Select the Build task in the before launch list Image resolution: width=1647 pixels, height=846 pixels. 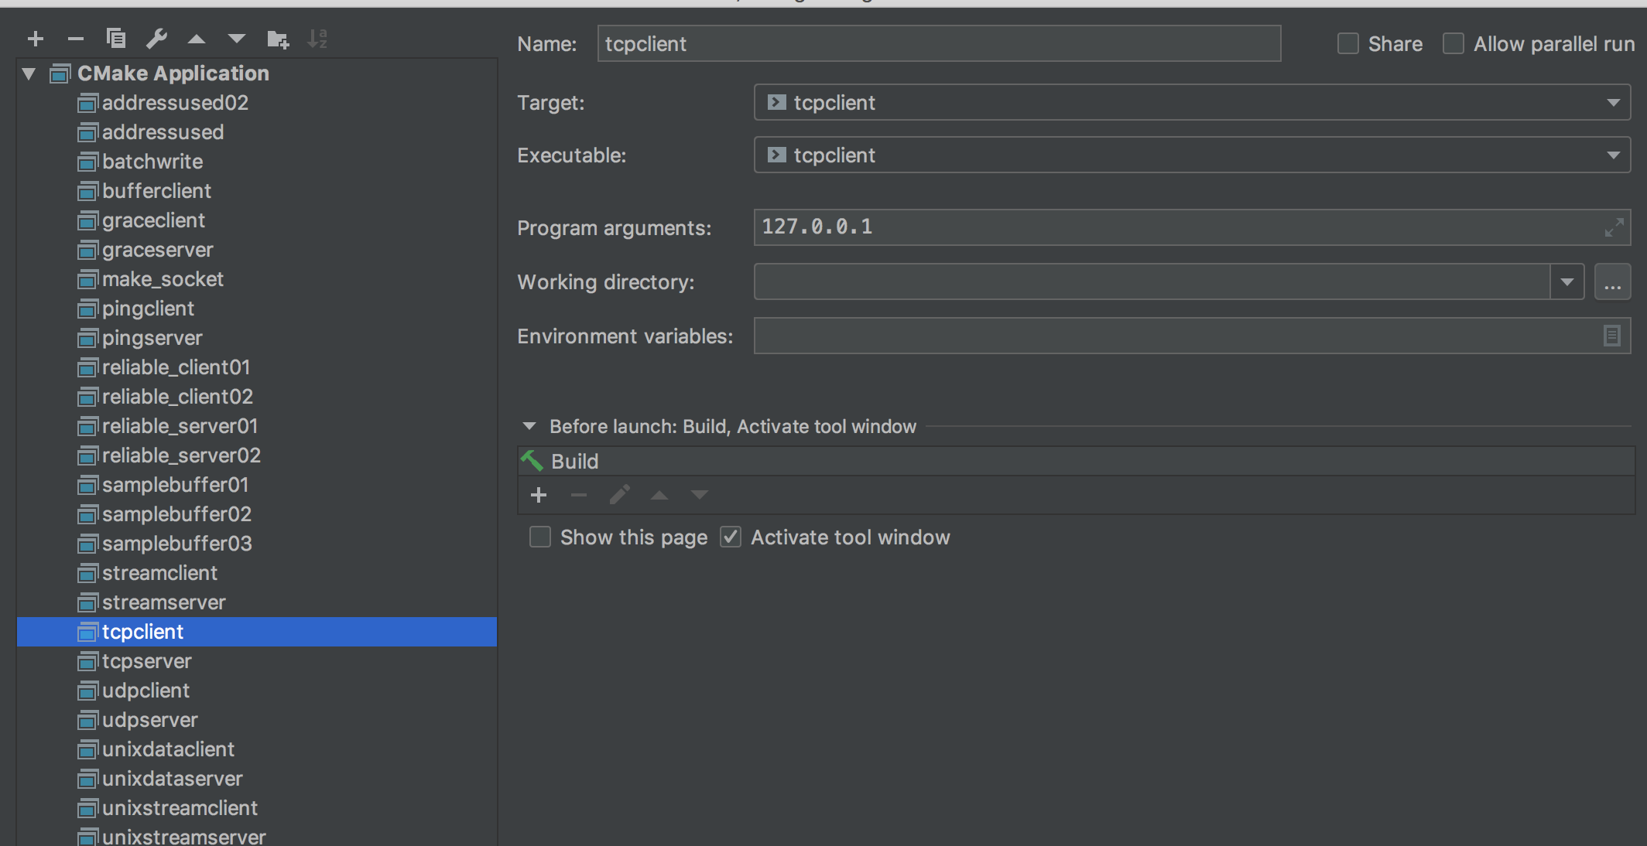tap(574, 462)
